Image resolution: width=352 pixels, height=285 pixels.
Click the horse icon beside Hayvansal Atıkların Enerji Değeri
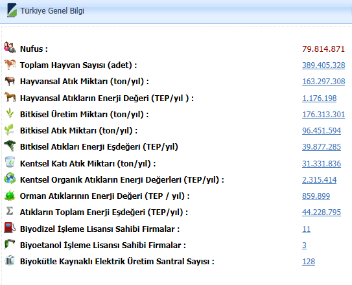[x=10, y=97]
